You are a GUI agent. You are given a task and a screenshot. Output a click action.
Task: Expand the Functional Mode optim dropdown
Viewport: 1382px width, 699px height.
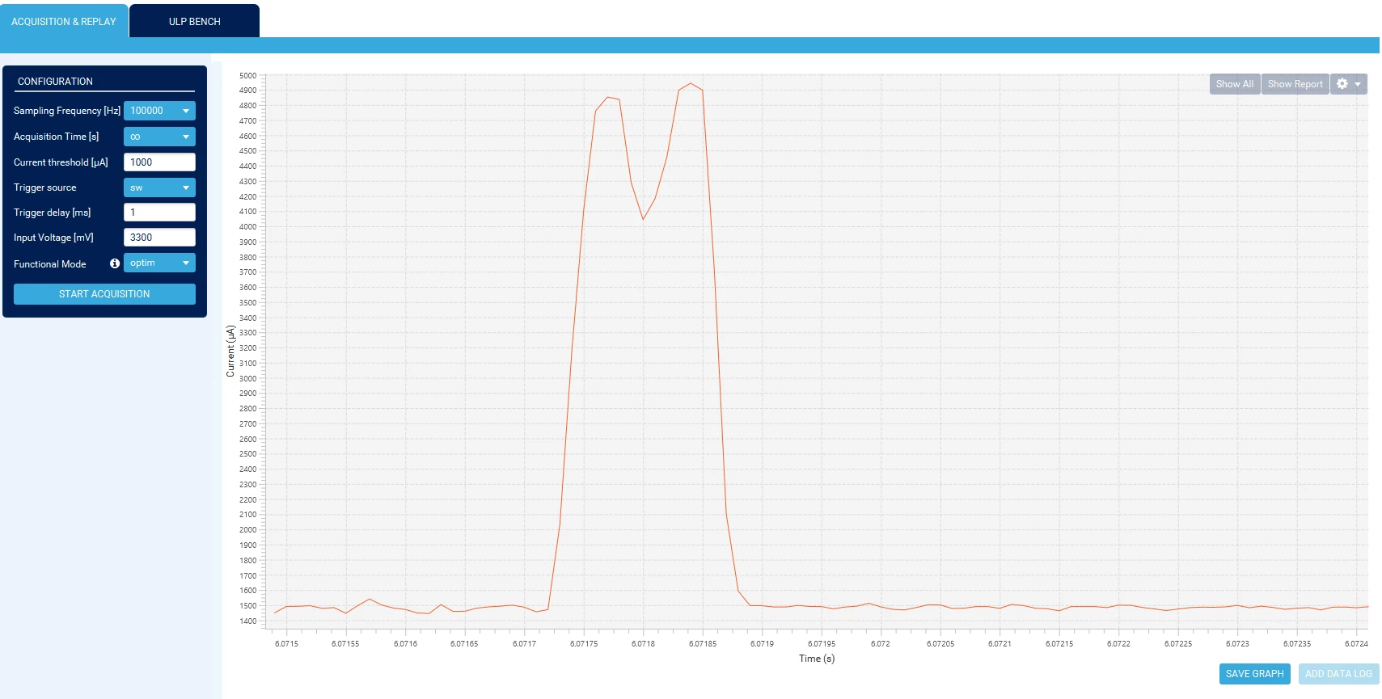tap(159, 263)
